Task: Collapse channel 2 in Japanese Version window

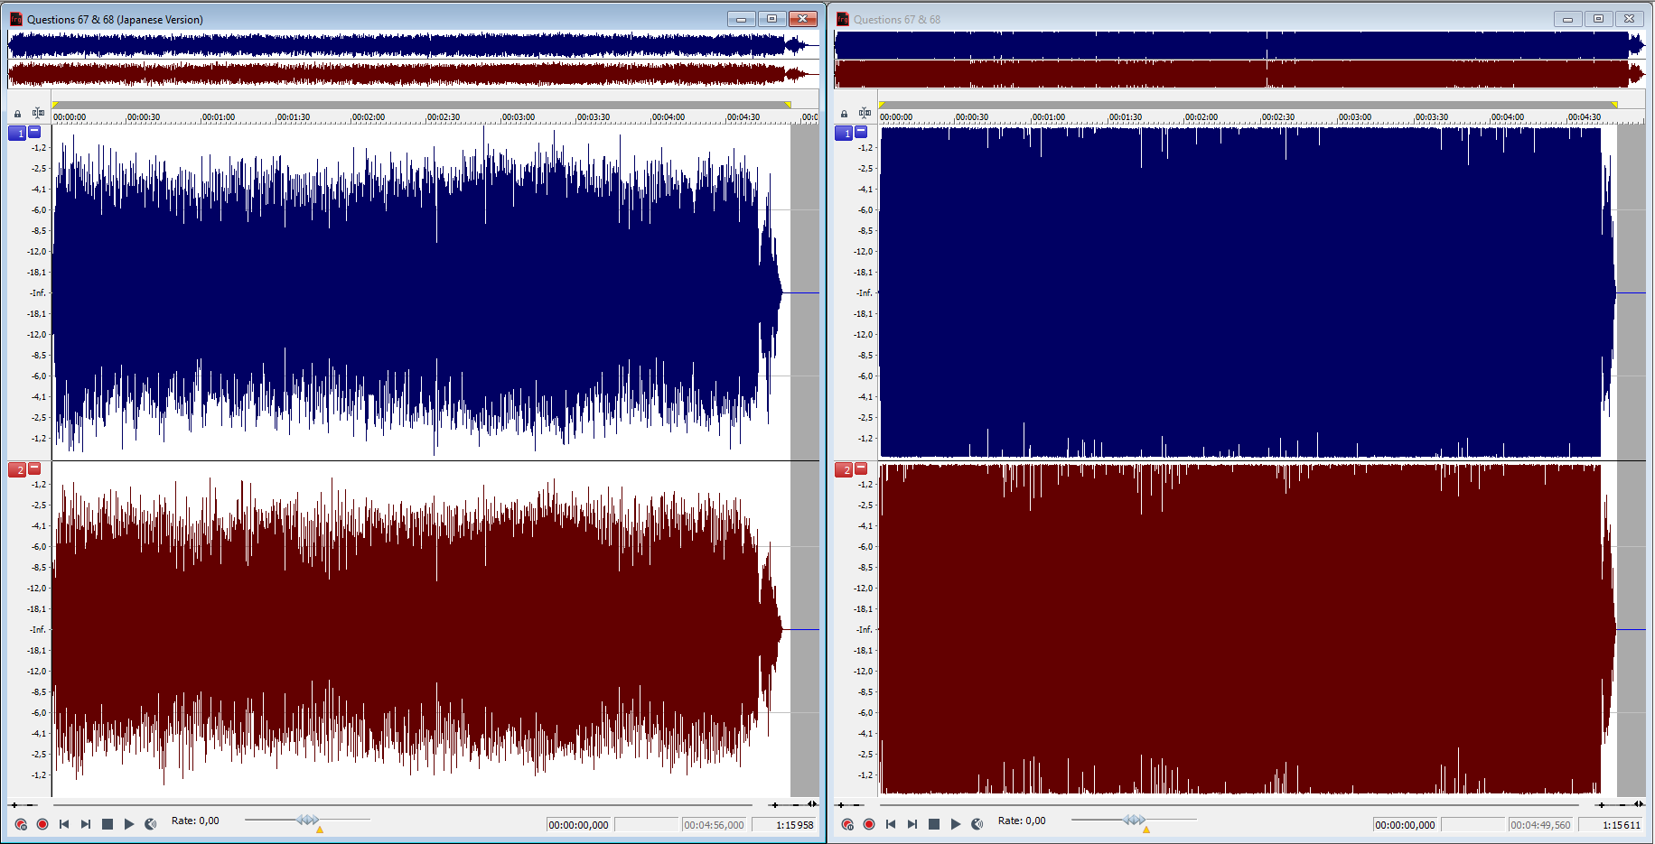Action: click(35, 468)
